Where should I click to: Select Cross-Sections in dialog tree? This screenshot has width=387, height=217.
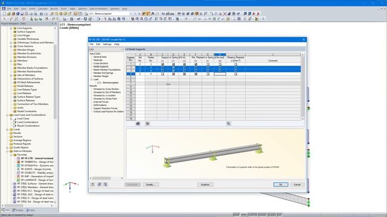tap(101, 63)
